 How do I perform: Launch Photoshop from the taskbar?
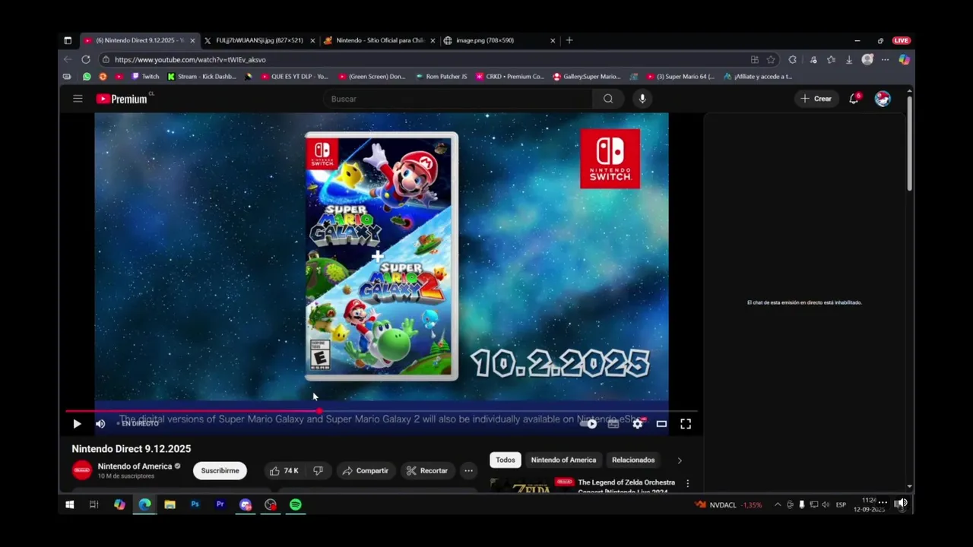[195, 504]
